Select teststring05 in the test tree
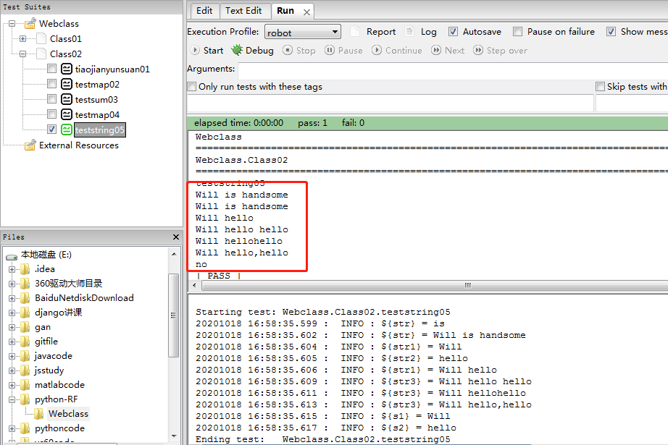Viewport: 668px width, 445px height. pos(100,130)
